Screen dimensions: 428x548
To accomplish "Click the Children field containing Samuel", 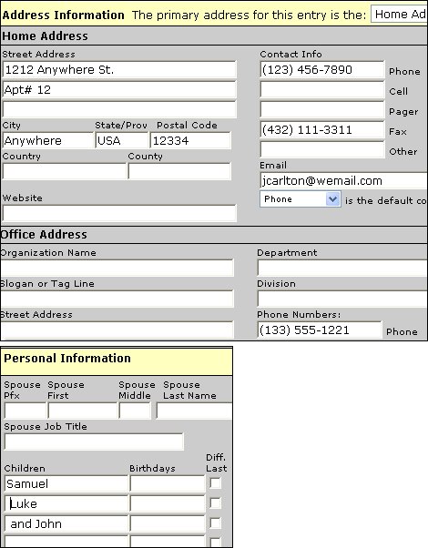I will pyautogui.click(x=66, y=483).
